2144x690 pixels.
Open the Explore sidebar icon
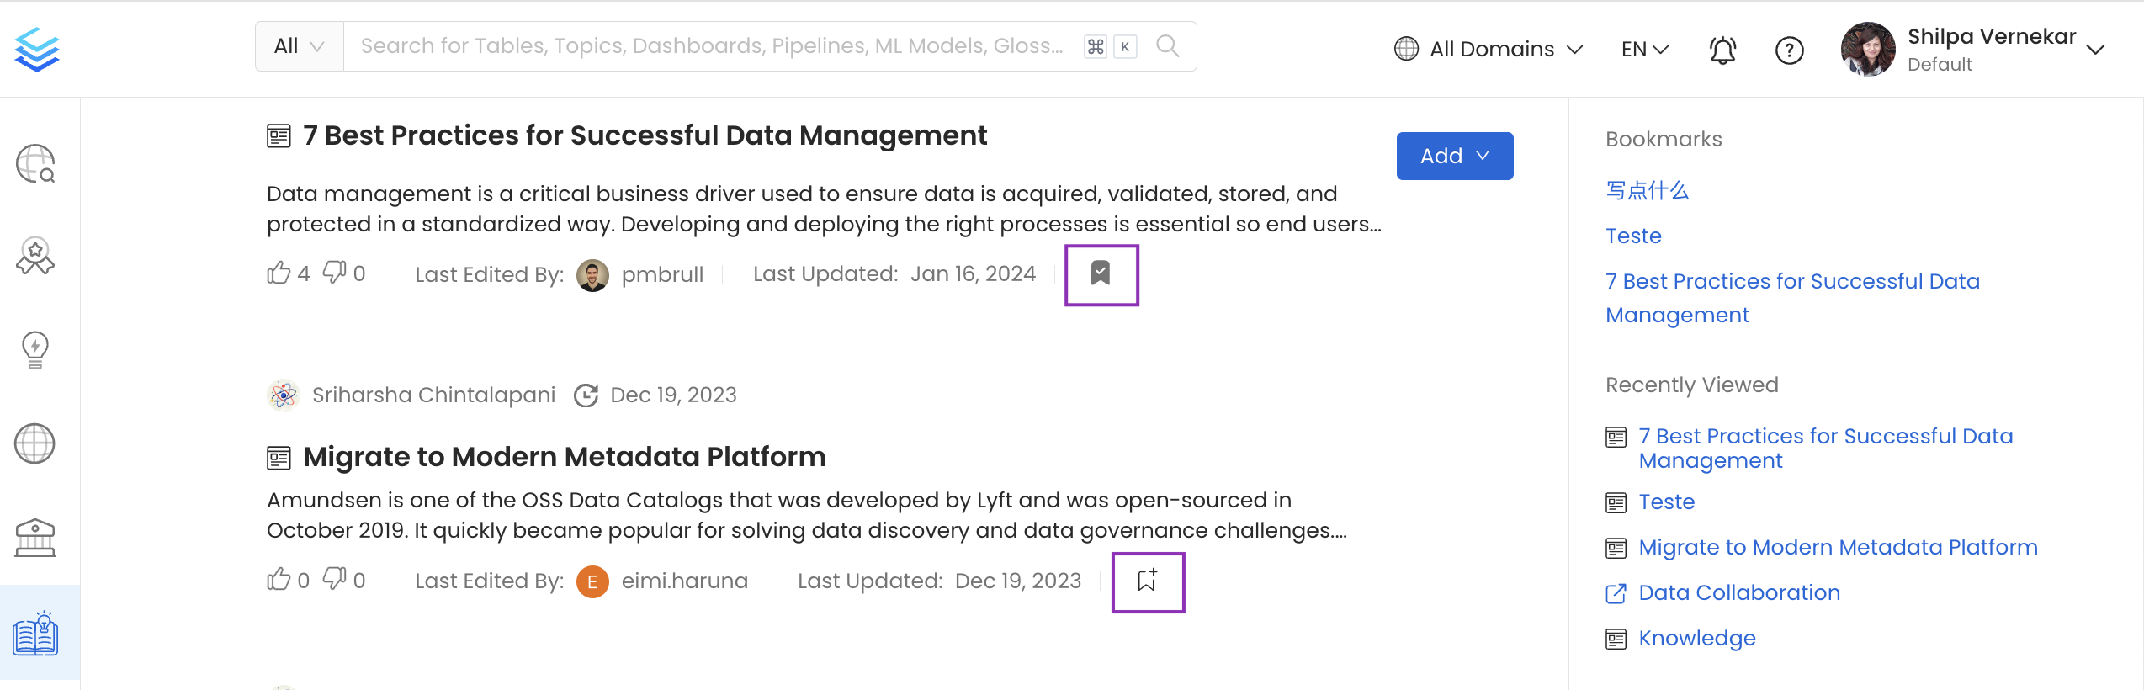pyautogui.click(x=35, y=163)
